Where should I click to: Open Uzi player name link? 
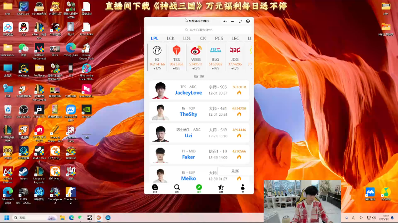(189, 136)
